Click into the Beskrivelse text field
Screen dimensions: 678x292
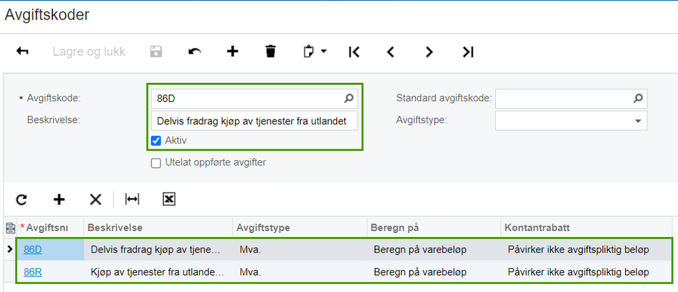point(253,121)
